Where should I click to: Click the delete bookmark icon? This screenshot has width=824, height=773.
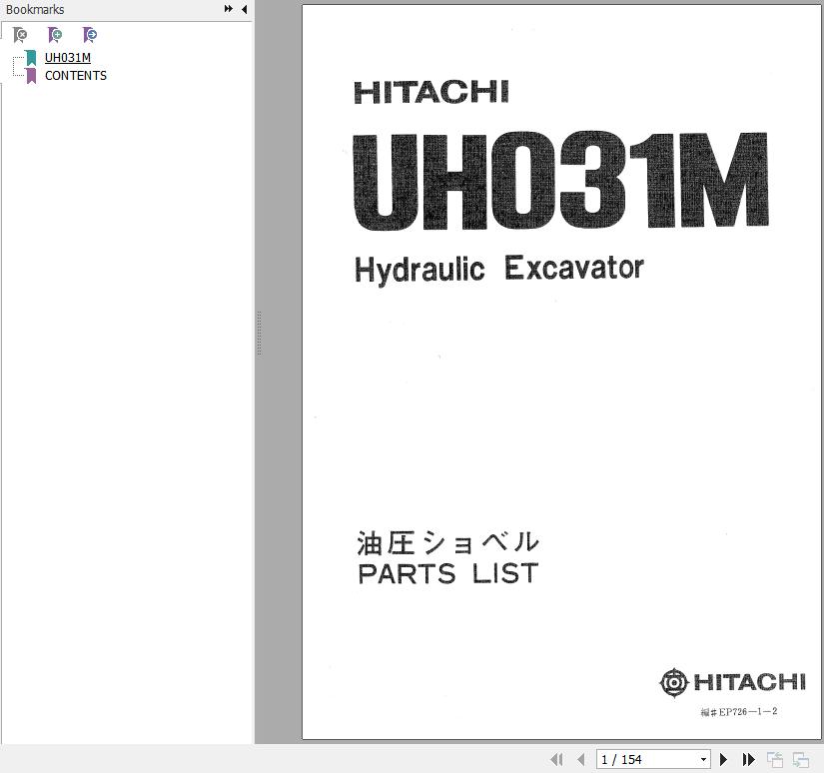[20, 35]
